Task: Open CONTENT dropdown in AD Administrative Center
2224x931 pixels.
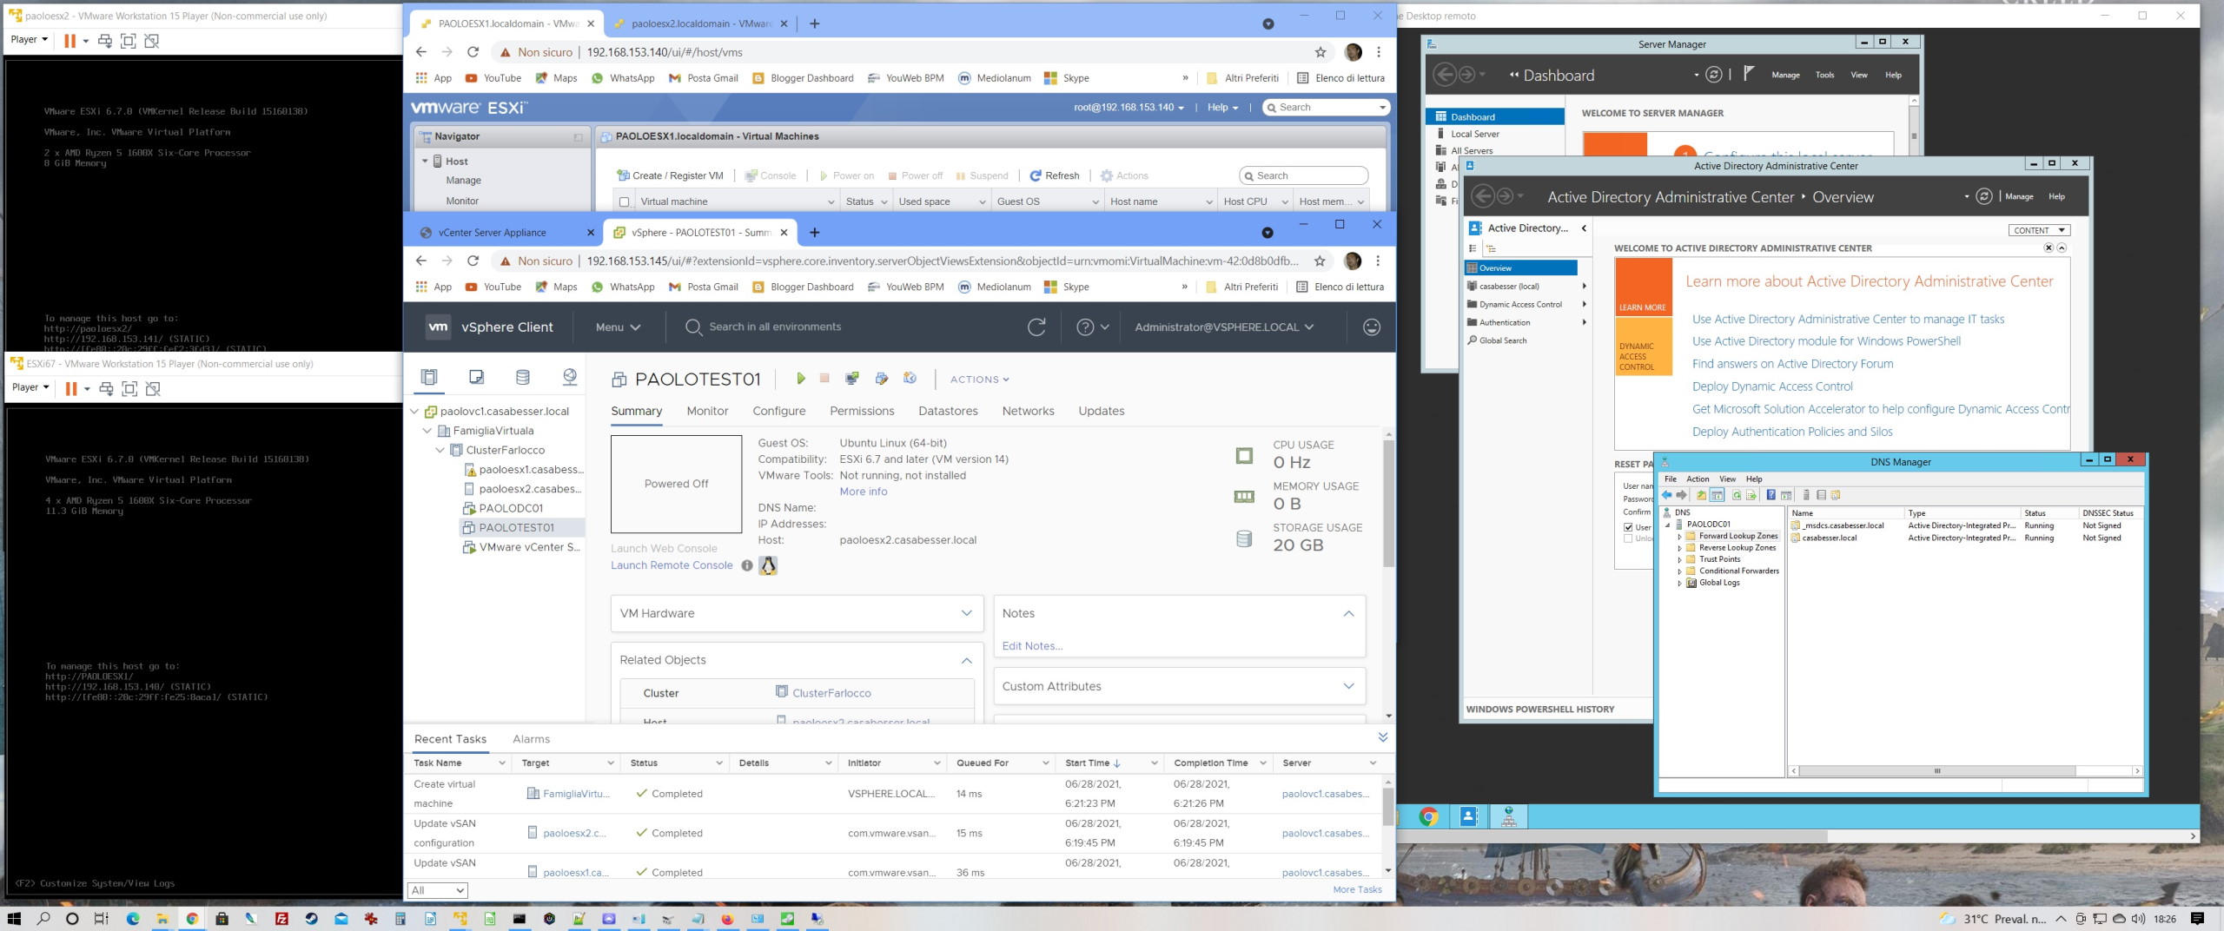Action: tap(2039, 230)
